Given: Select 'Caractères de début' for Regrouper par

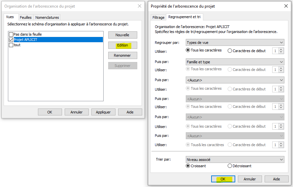Looking at the screenshot, I should click(230, 51).
